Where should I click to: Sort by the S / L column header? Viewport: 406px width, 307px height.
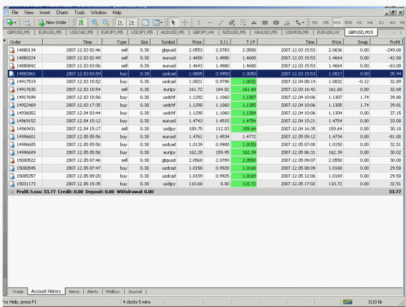pyautogui.click(x=218, y=42)
